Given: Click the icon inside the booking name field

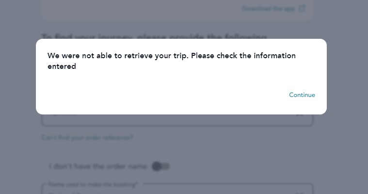Looking at the screenshot, I should pos(300,193).
